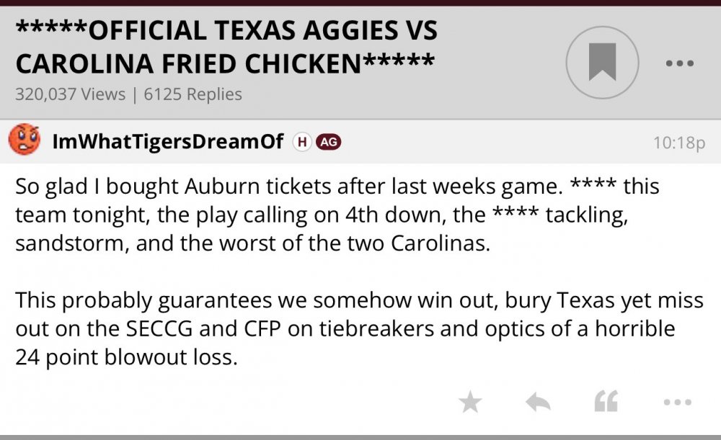Click the paragraph about Auburn tickets

337,214
